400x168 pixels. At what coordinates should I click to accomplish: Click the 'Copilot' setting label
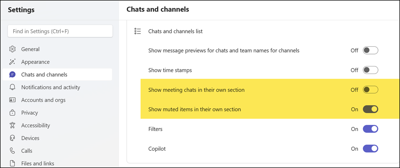(157, 149)
